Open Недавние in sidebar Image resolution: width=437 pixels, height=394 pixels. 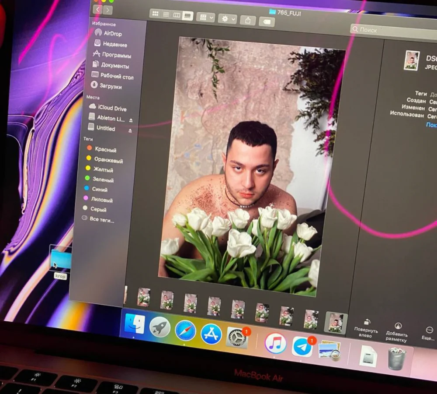click(111, 44)
